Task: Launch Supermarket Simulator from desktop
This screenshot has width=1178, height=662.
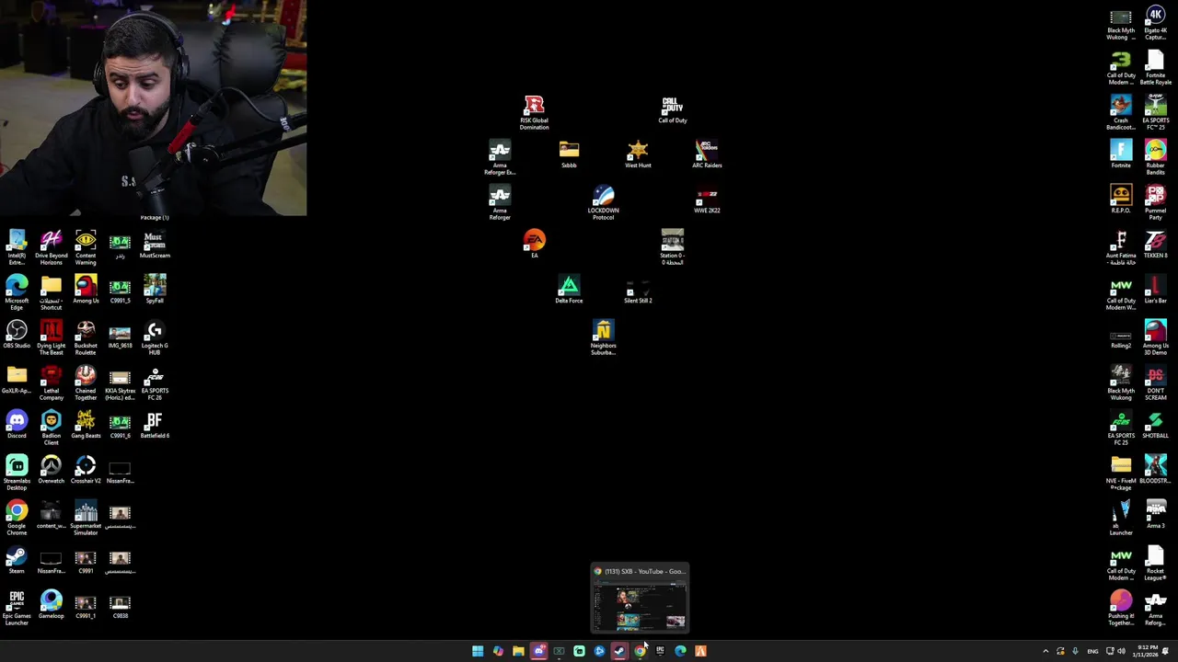Action: pyautogui.click(x=86, y=518)
